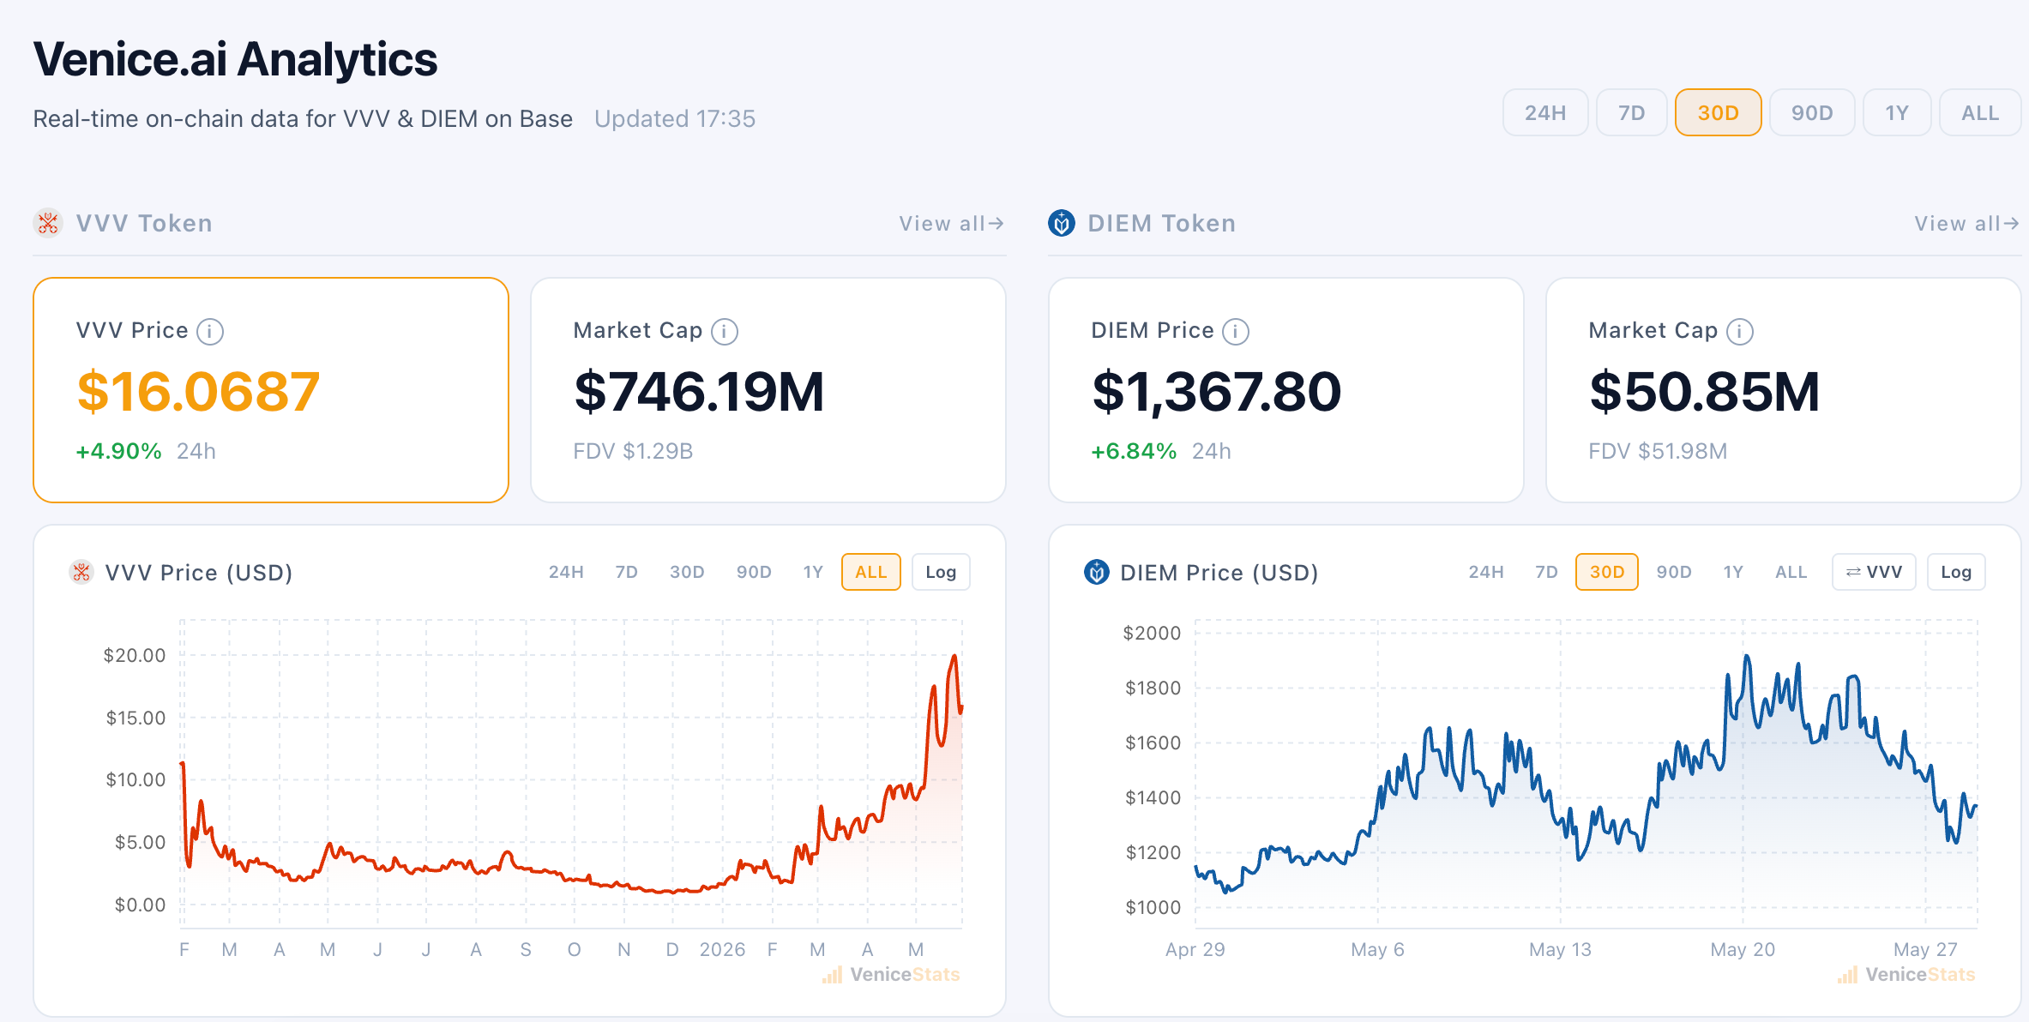The image size is (2029, 1022).
Task: Open View all for DIEM Token
Action: click(x=1966, y=224)
